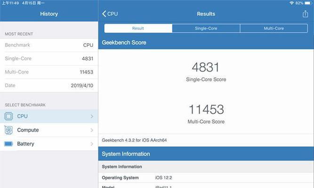314x188 pixels.
Task: Click the CPU chip icon in benchmark list
Action: point(8,116)
